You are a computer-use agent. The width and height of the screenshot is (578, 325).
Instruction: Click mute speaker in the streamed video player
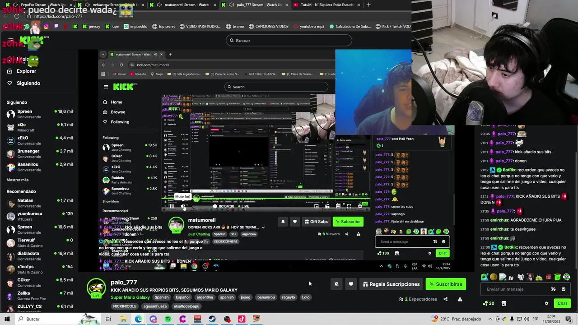(x=183, y=206)
